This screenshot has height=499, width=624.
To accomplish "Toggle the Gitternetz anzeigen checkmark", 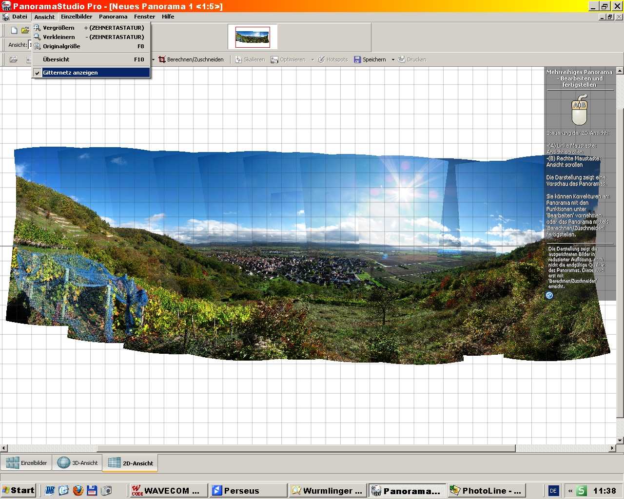I will (70, 73).
